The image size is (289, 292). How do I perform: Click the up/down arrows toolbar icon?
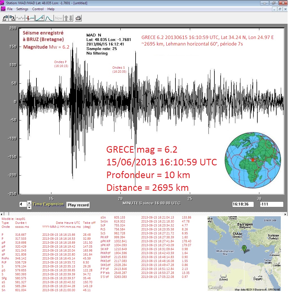[68, 18]
